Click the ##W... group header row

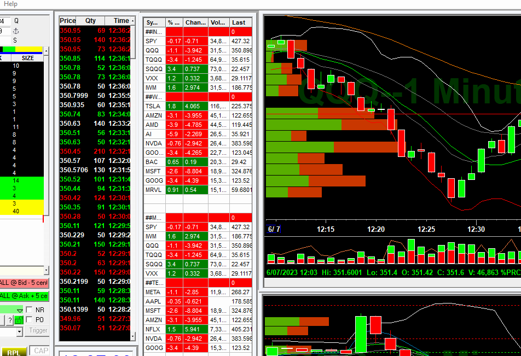click(x=198, y=97)
